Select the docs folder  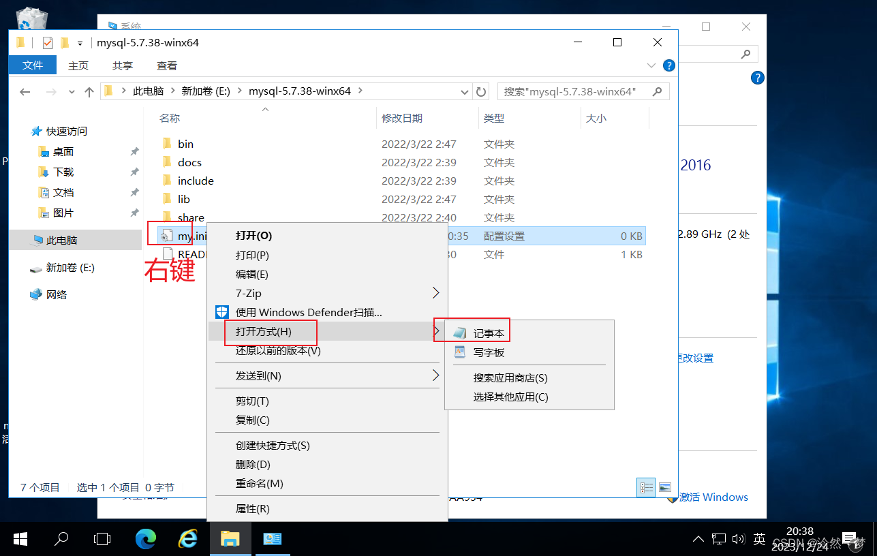pos(189,162)
